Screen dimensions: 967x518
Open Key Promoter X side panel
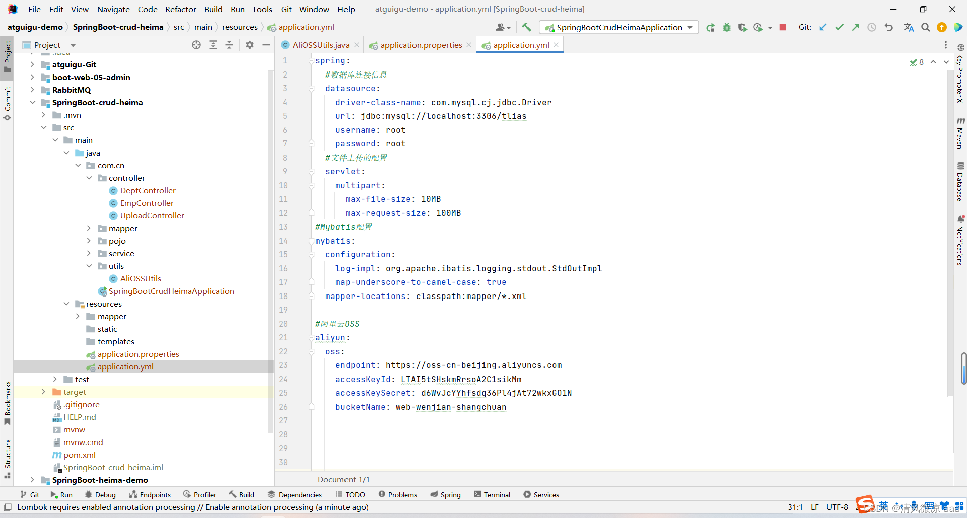(x=960, y=73)
